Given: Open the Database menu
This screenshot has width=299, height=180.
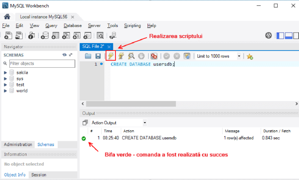Looking at the screenshot, I should 73,25.
